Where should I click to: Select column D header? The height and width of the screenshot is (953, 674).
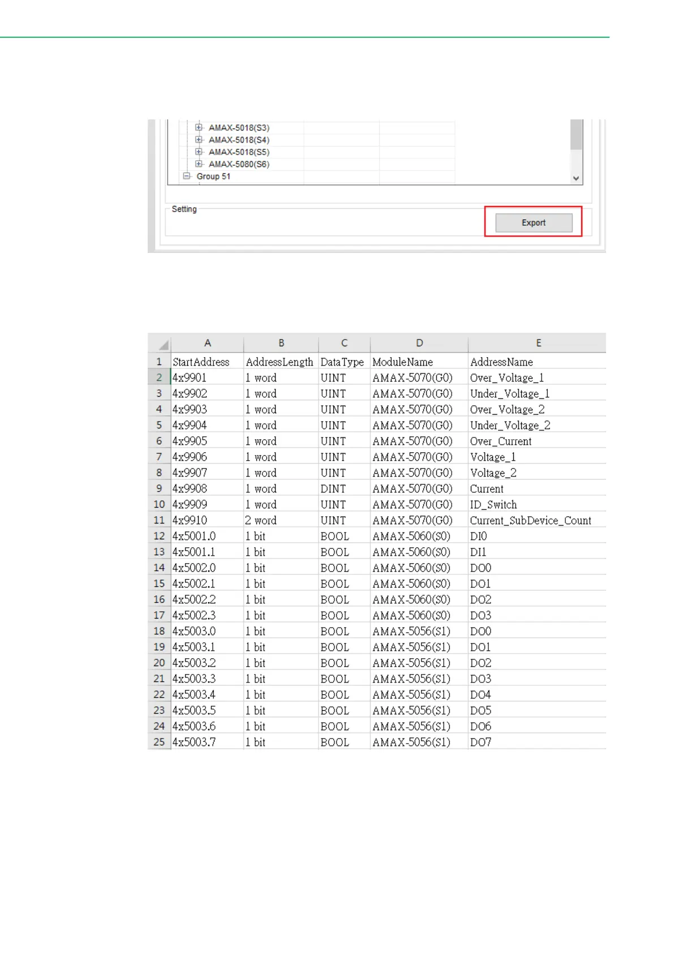pyautogui.click(x=419, y=343)
